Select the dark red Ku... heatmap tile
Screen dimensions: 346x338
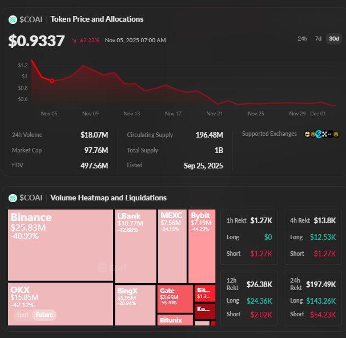pyautogui.click(x=205, y=311)
